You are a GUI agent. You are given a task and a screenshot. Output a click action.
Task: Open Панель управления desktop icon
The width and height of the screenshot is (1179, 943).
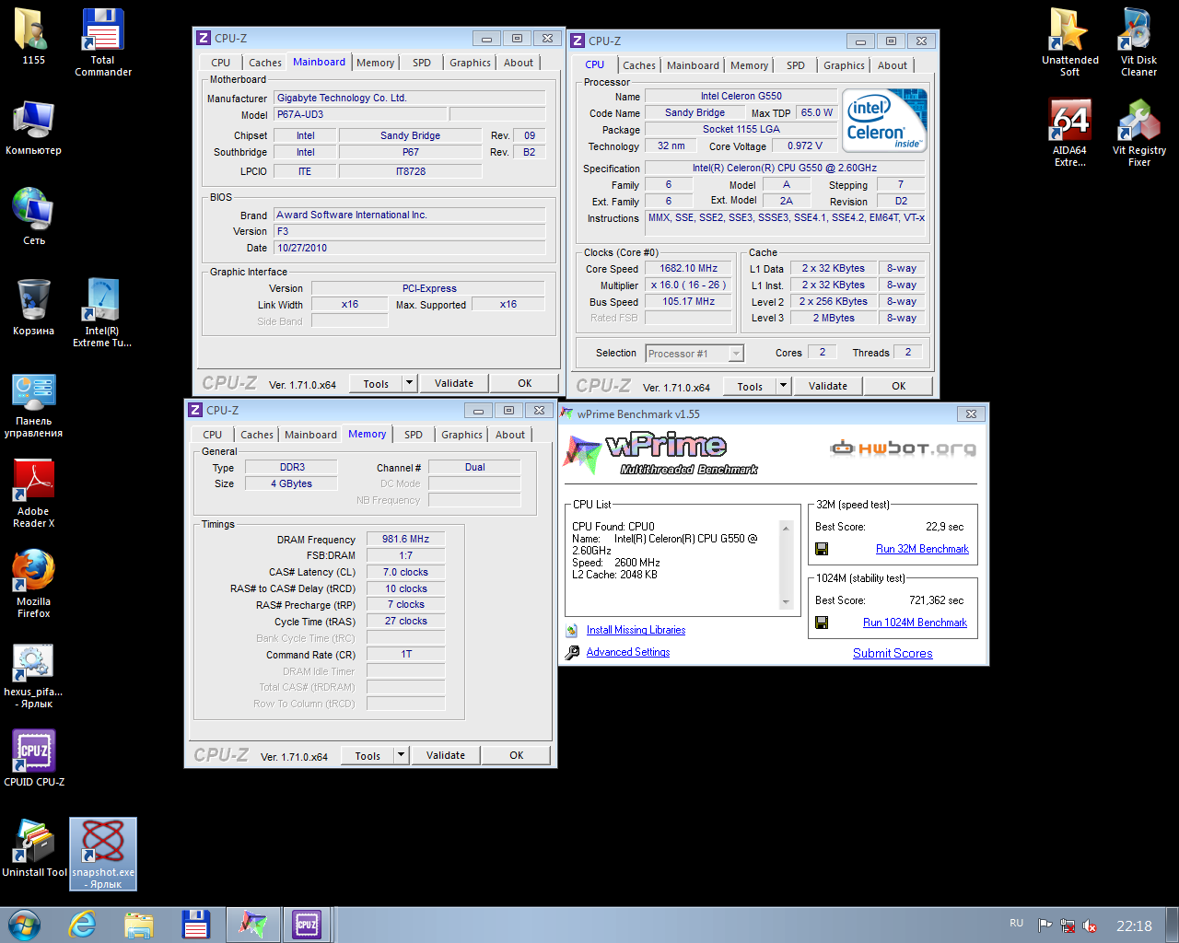pos(33,403)
